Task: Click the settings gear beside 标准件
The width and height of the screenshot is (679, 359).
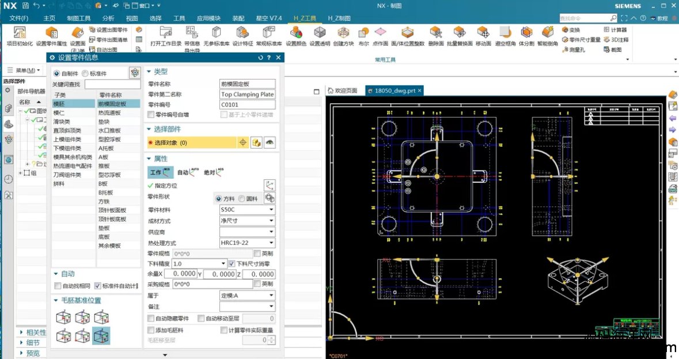Action: pos(135,73)
